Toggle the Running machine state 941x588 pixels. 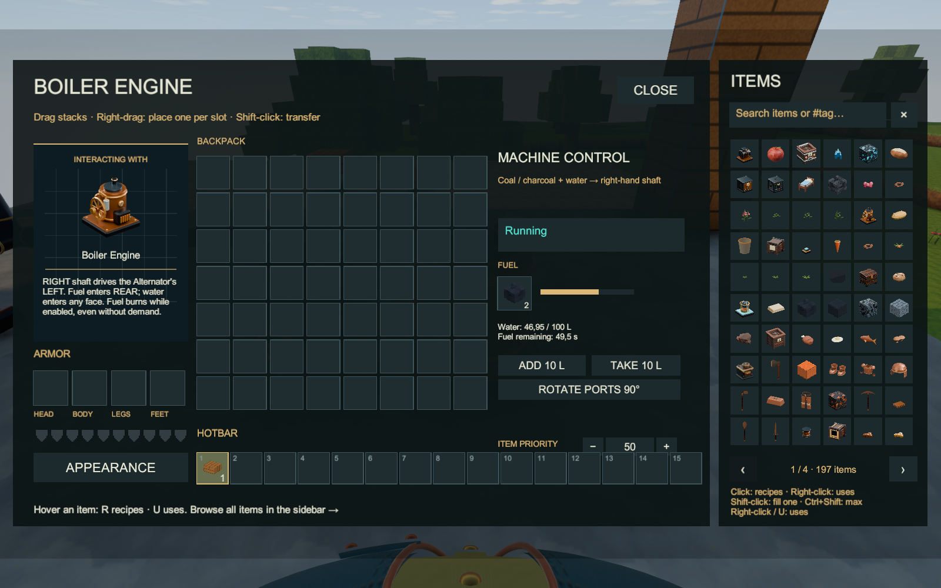[591, 235]
